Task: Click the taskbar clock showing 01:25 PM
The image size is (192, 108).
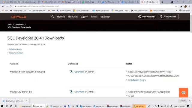Action: click(181, 106)
